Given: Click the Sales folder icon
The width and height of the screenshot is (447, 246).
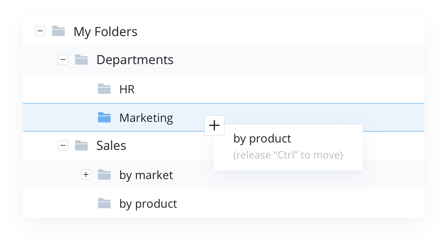Looking at the screenshot, I should 81,146.
